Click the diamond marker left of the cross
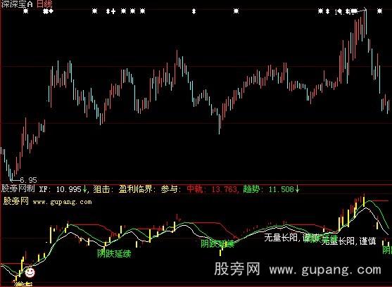This screenshot has width=392, height=287. [x=108, y=11]
